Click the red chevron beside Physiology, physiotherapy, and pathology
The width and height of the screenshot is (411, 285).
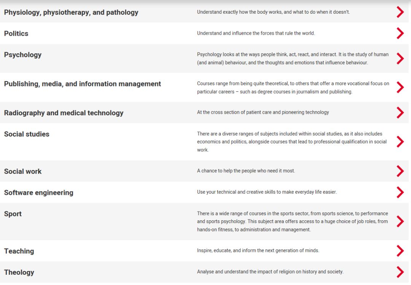pos(400,12)
